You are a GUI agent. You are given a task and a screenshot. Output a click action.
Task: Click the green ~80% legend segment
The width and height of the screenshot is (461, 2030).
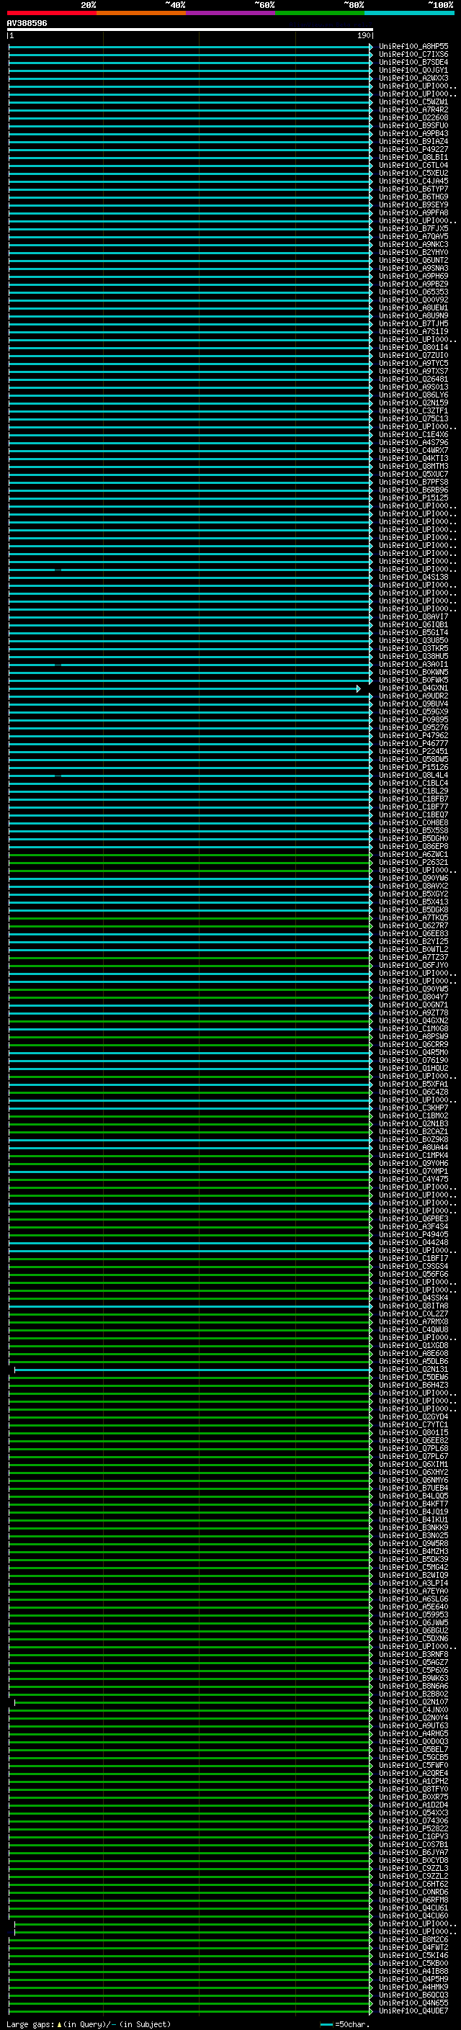[319, 13]
